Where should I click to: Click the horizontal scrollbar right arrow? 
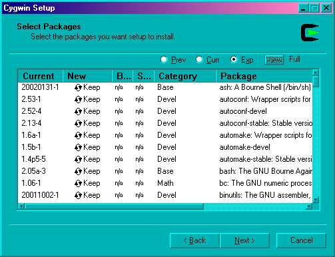(x=309, y=206)
